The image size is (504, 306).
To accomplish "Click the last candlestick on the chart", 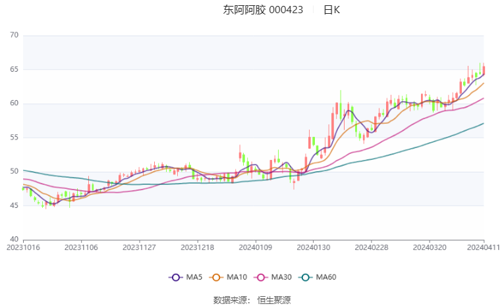I will (x=484, y=69).
